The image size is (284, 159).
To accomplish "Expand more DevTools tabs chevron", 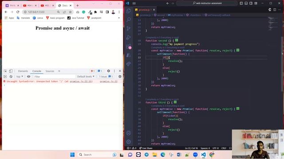I will [59, 71].
